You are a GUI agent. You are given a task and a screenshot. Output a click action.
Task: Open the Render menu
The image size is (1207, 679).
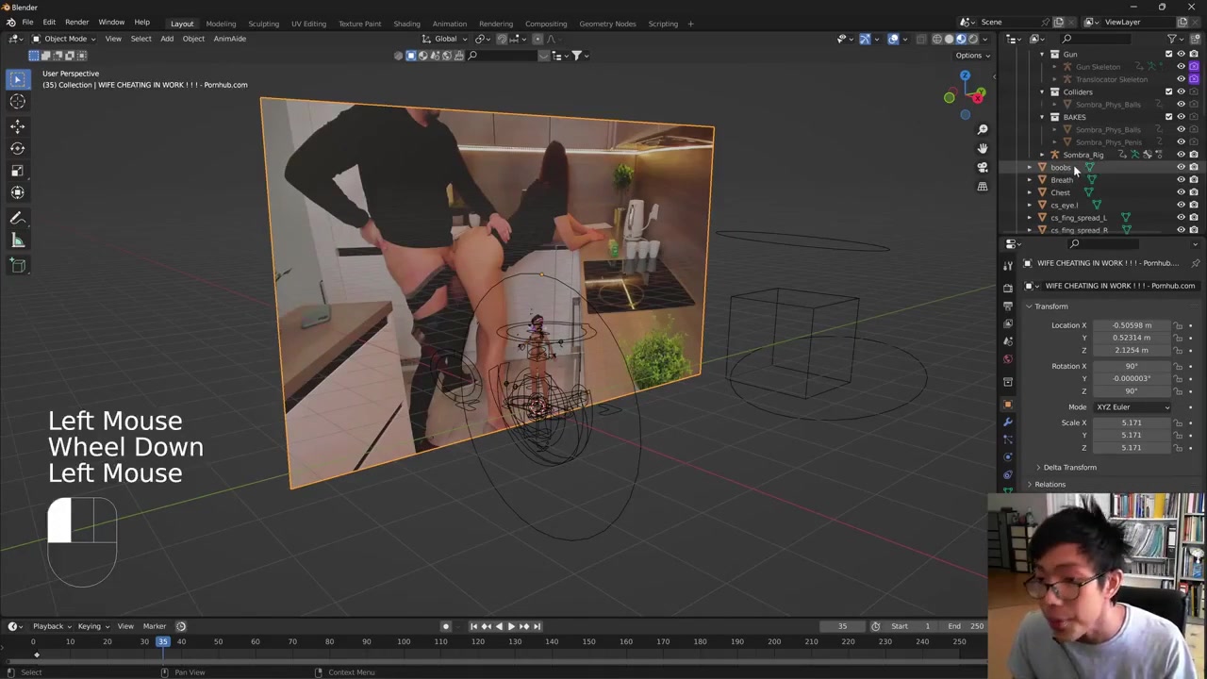(x=76, y=22)
